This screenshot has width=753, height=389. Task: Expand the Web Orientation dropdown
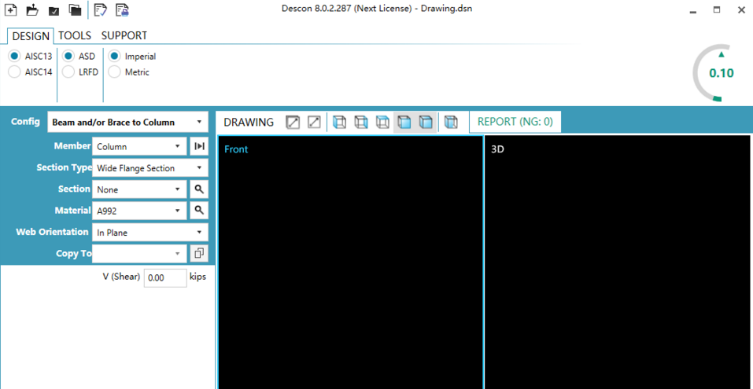point(149,232)
